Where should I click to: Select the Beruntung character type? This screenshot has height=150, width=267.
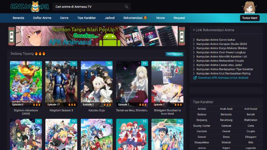coord(226,120)
